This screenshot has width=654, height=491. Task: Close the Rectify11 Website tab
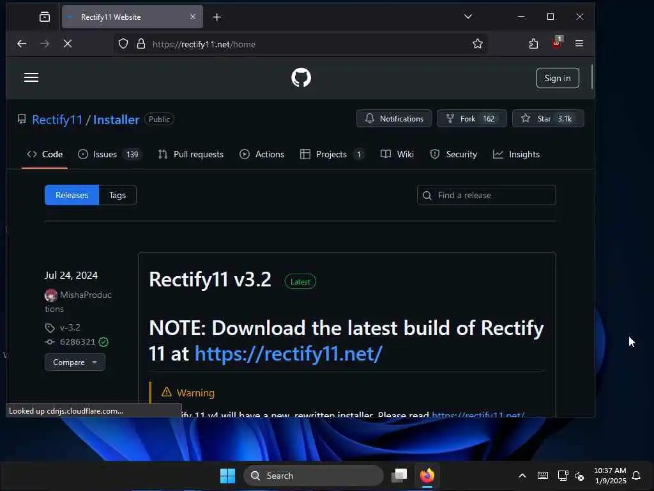pyautogui.click(x=193, y=17)
